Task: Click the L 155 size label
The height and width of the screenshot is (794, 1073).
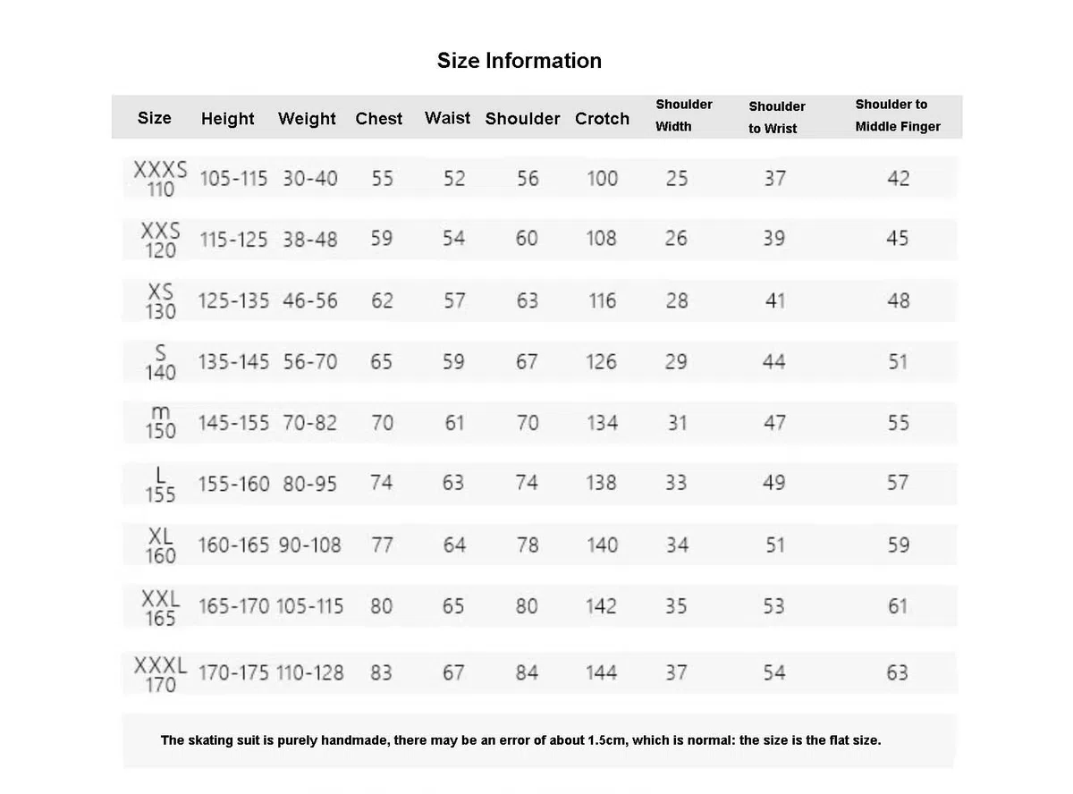Action: [161, 484]
